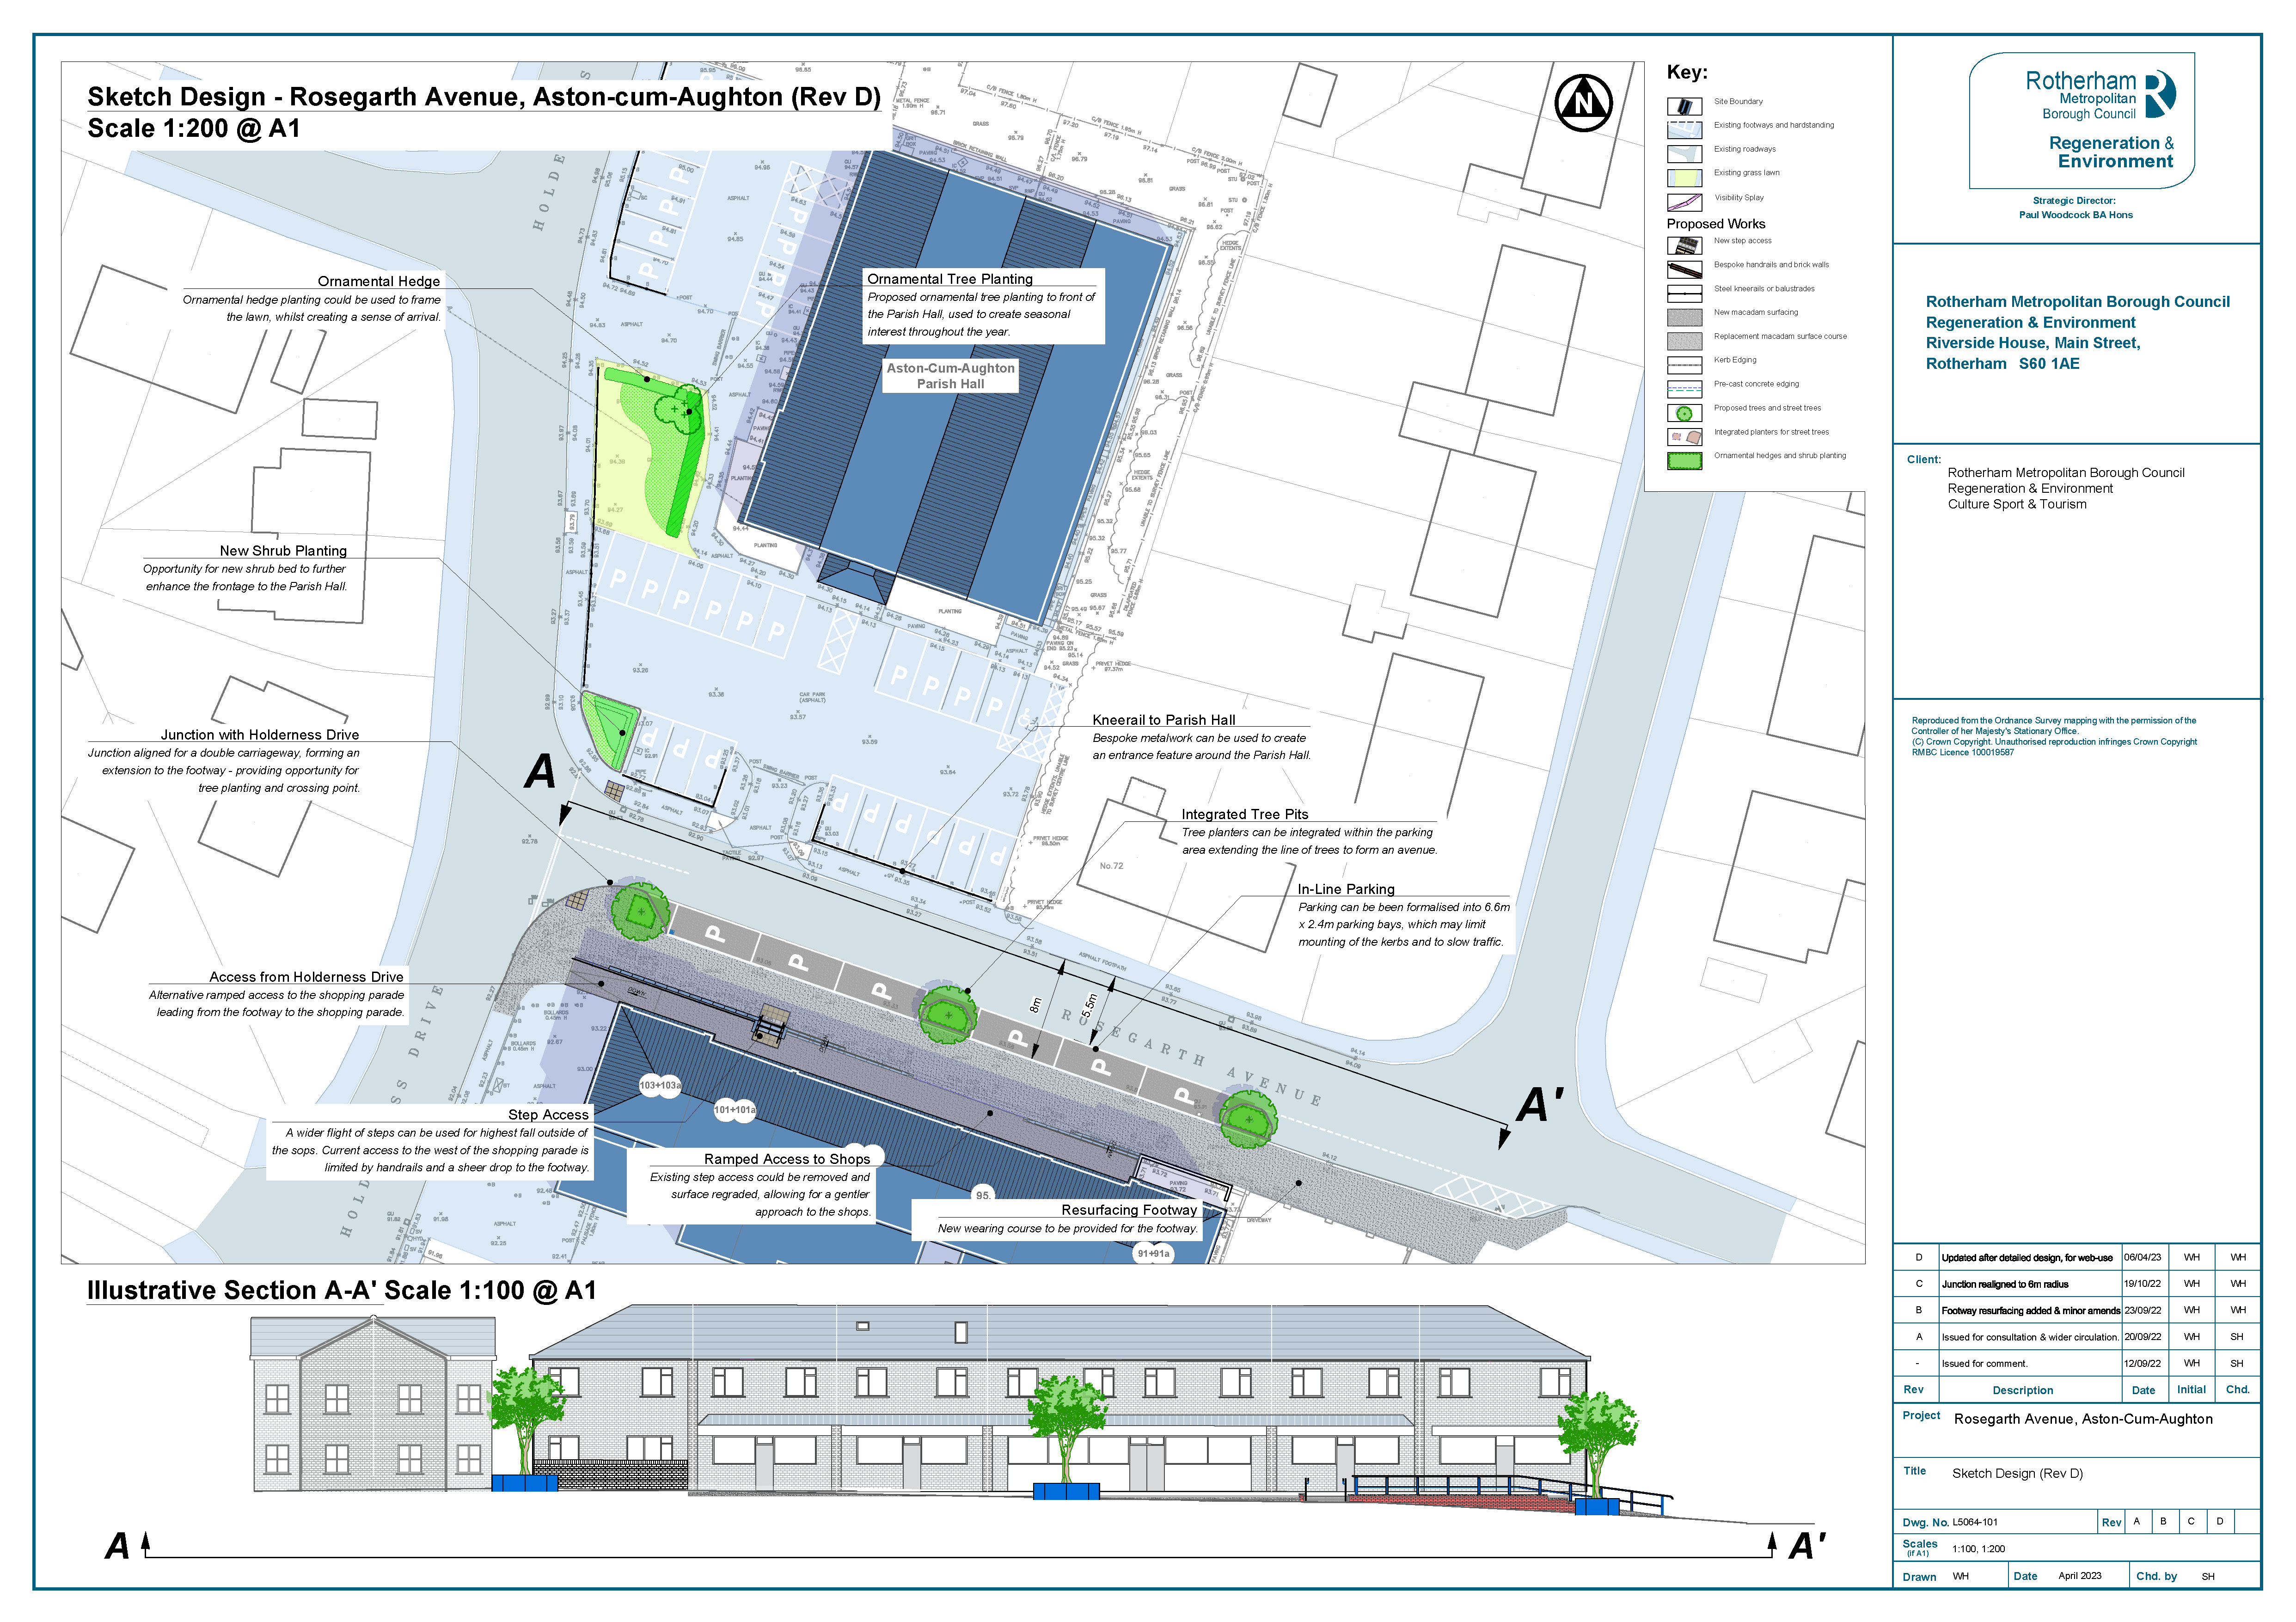Screen dimensions: 2296x1622
Task: Select the Existing footways and hardstanding key swatch
Action: tap(1684, 130)
